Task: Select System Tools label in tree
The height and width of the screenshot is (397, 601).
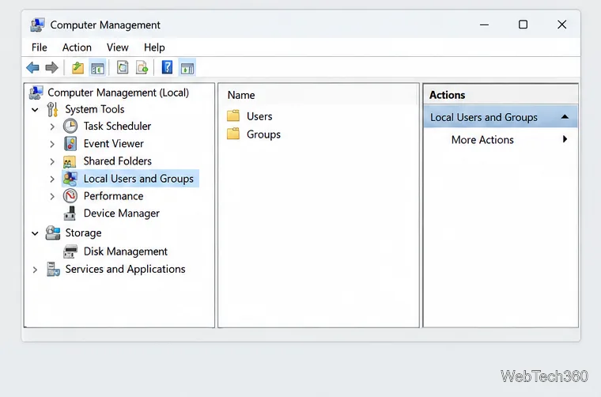Action: [95, 110]
